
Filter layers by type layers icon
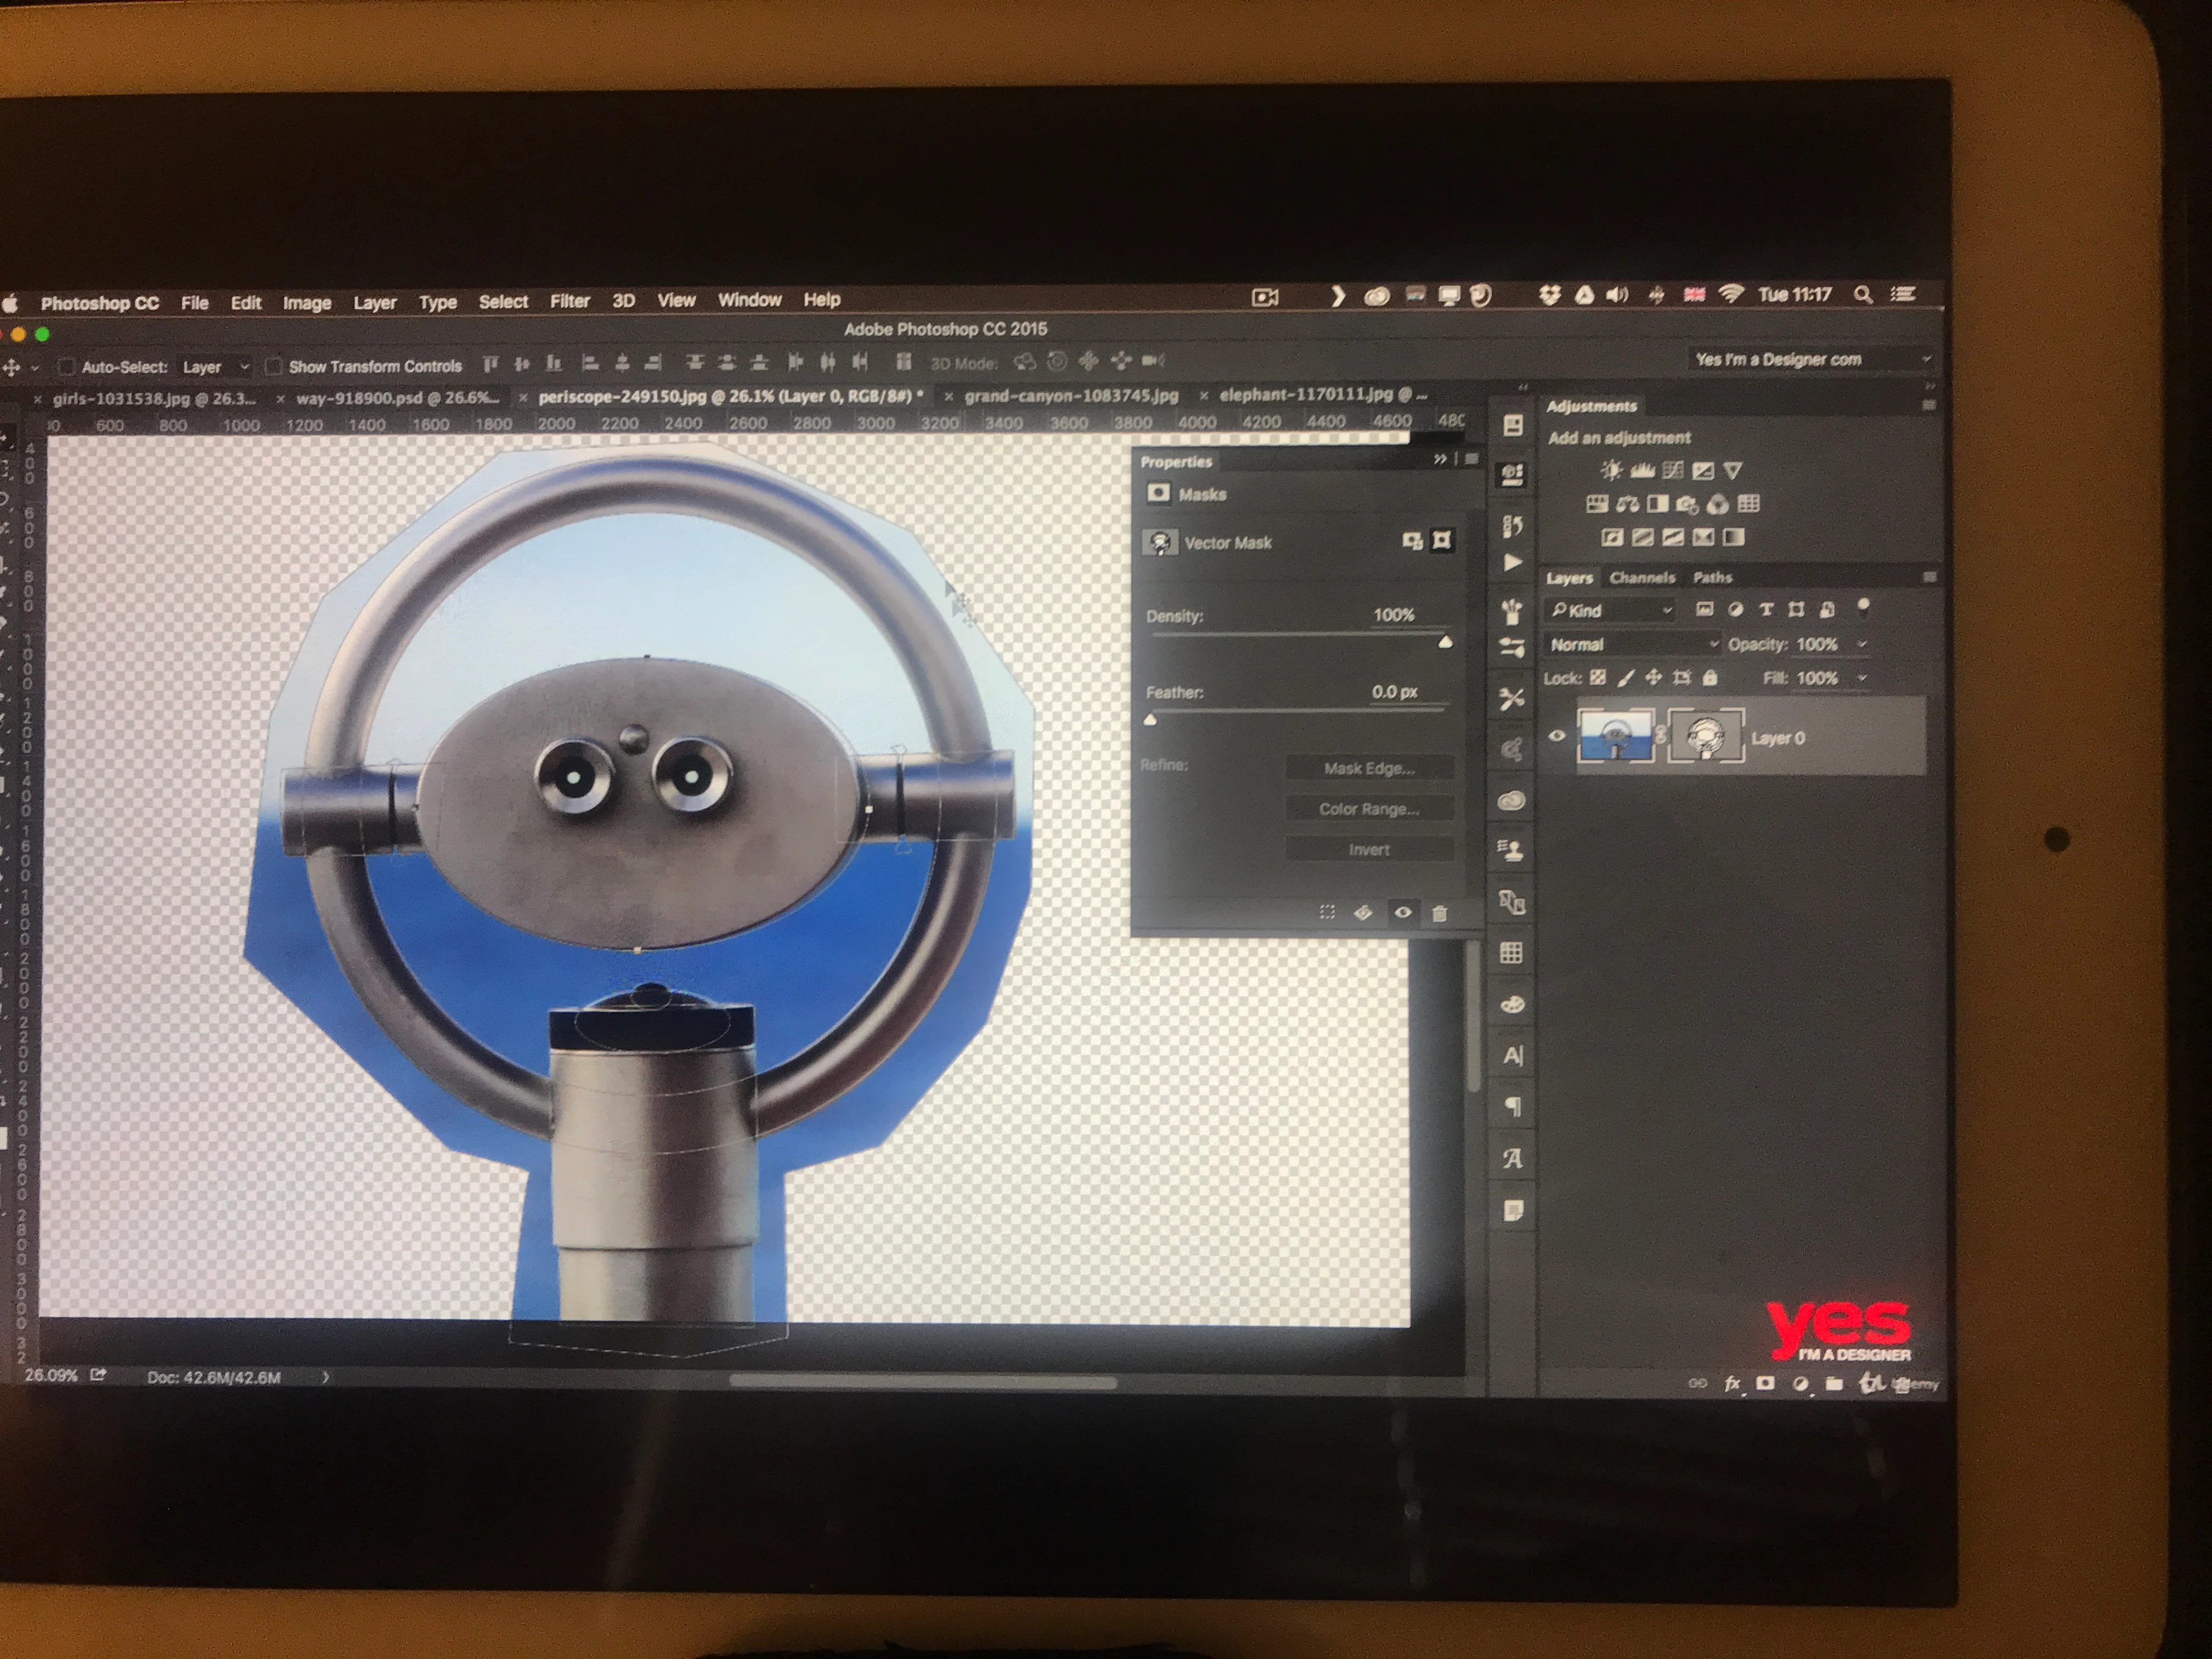(1766, 609)
